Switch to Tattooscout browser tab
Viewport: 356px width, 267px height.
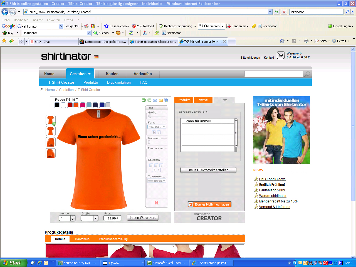[x=103, y=41]
